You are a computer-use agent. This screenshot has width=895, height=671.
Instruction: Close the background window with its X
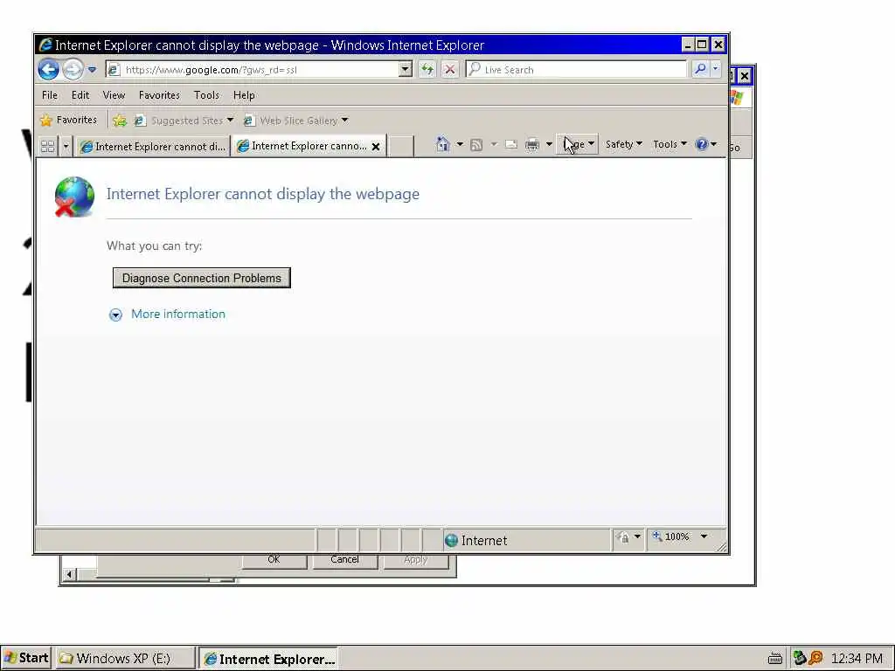tap(745, 76)
